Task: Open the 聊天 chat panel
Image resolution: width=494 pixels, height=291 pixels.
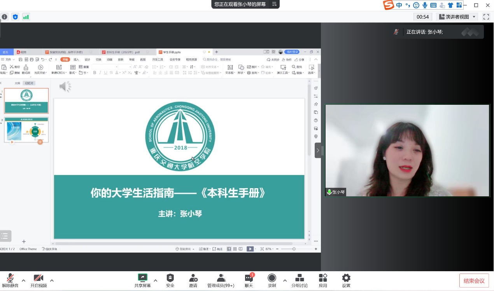Action: pyautogui.click(x=249, y=281)
